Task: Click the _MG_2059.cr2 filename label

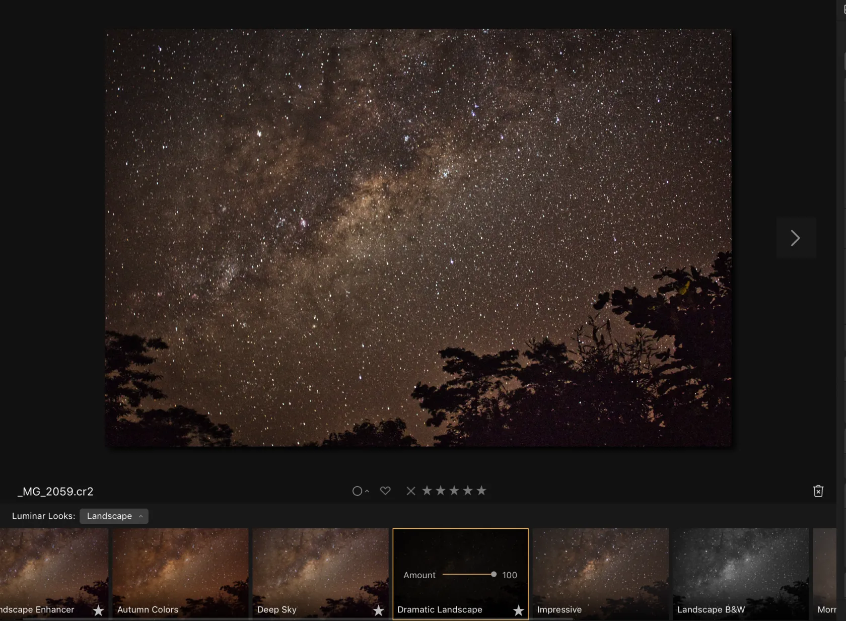Action: pyautogui.click(x=55, y=492)
